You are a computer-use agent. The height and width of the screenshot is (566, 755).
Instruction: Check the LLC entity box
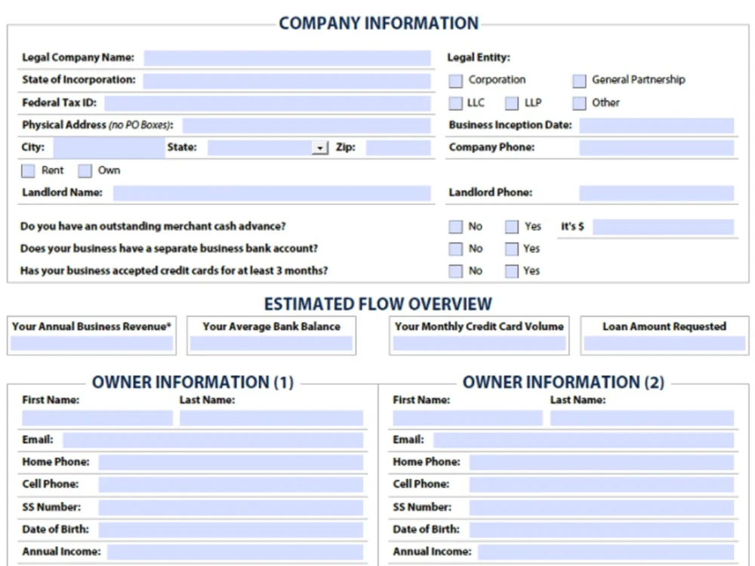point(455,103)
